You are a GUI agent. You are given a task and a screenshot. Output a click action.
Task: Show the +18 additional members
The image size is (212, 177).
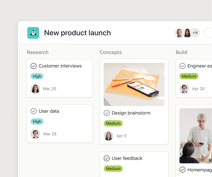(195, 33)
